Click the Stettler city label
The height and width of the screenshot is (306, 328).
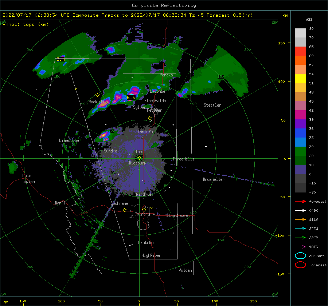[212, 105]
